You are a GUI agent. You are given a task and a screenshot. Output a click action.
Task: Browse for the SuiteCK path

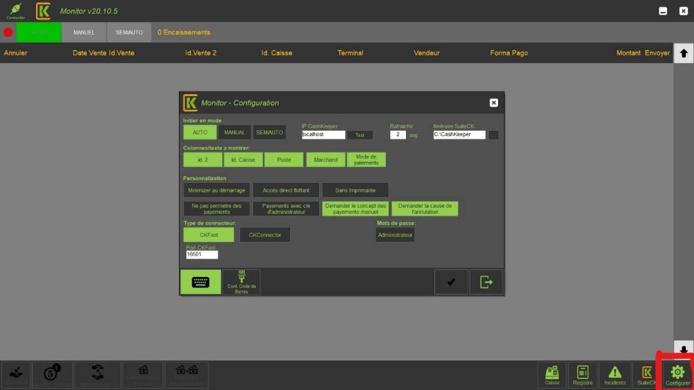(x=493, y=135)
